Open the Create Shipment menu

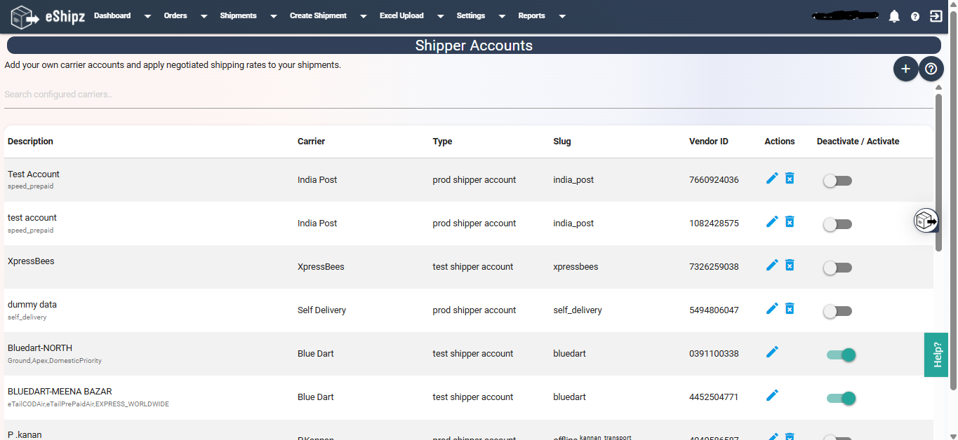[x=318, y=15]
